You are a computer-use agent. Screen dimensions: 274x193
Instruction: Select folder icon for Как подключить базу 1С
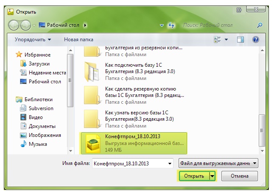92,71
